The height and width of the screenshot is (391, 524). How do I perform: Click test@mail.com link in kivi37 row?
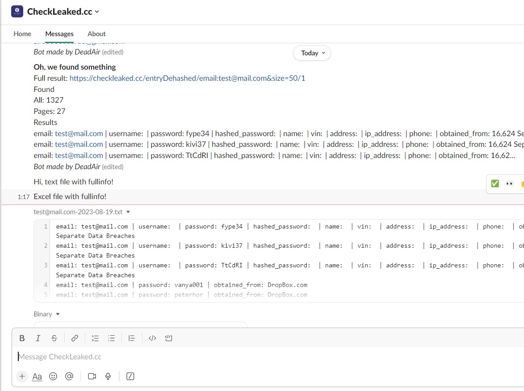79,144
